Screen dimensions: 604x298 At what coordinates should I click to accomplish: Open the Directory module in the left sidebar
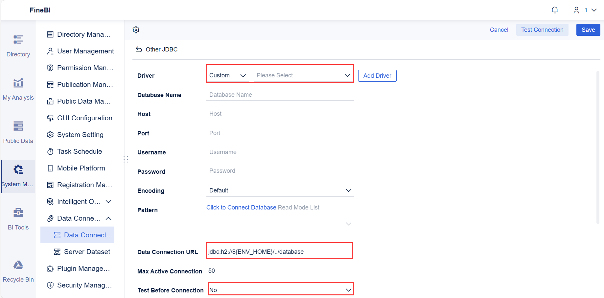[x=18, y=46]
